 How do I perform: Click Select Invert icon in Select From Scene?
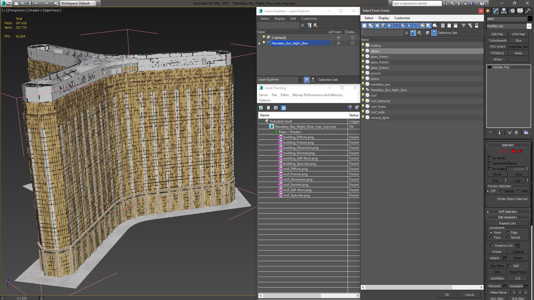pyautogui.click(x=456, y=26)
